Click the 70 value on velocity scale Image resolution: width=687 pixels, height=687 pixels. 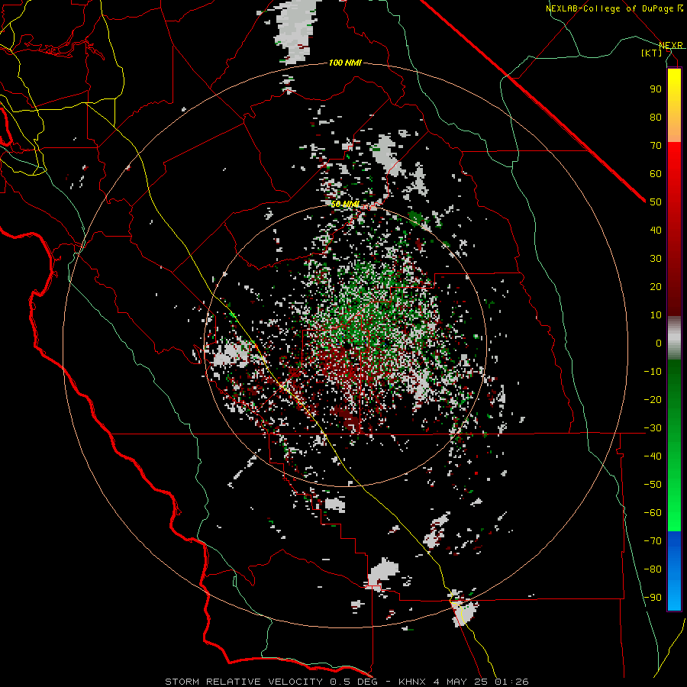(x=656, y=146)
